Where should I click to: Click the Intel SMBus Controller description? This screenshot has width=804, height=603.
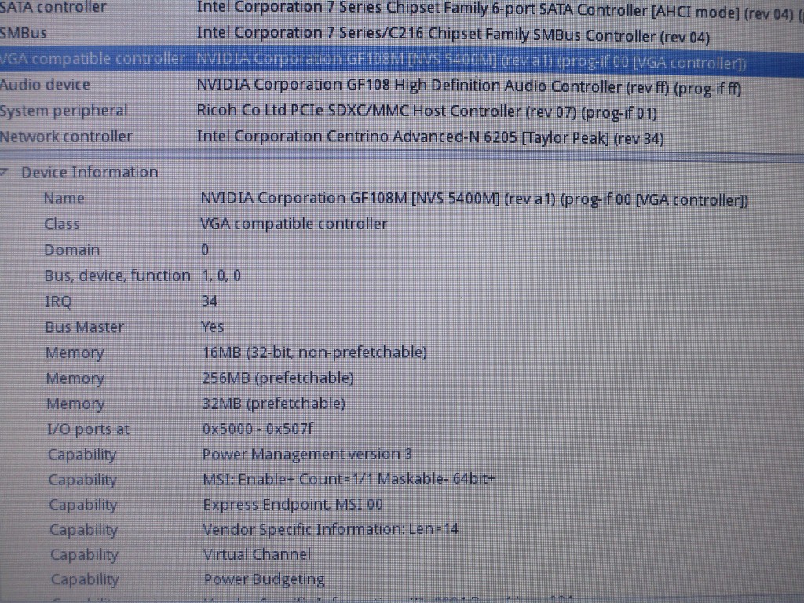tap(453, 35)
